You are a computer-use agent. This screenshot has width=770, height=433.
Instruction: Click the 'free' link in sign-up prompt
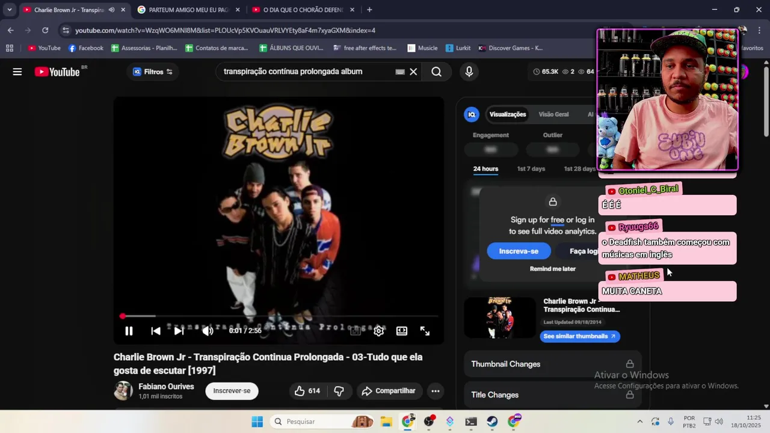tap(558, 220)
